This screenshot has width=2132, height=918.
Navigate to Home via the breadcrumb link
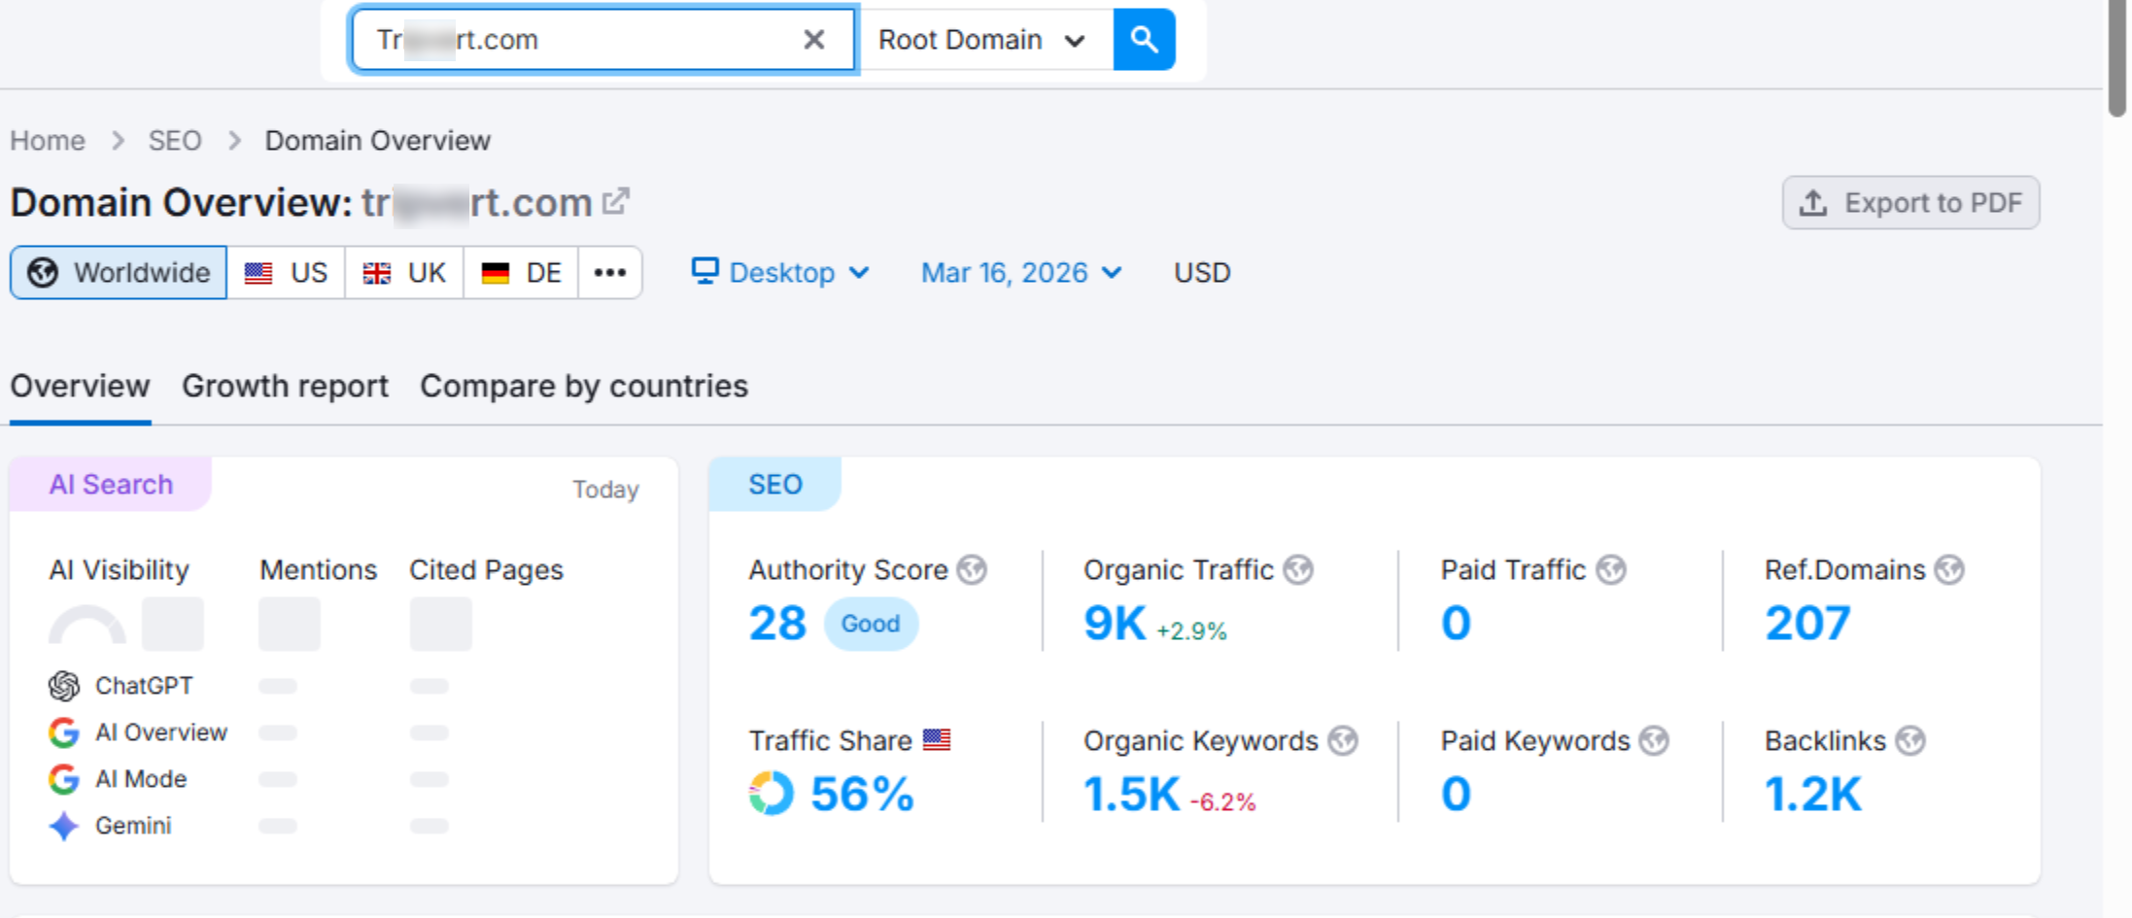(47, 140)
